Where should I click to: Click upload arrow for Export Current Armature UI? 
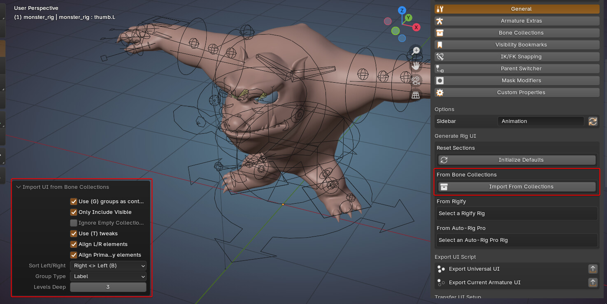[x=593, y=283]
